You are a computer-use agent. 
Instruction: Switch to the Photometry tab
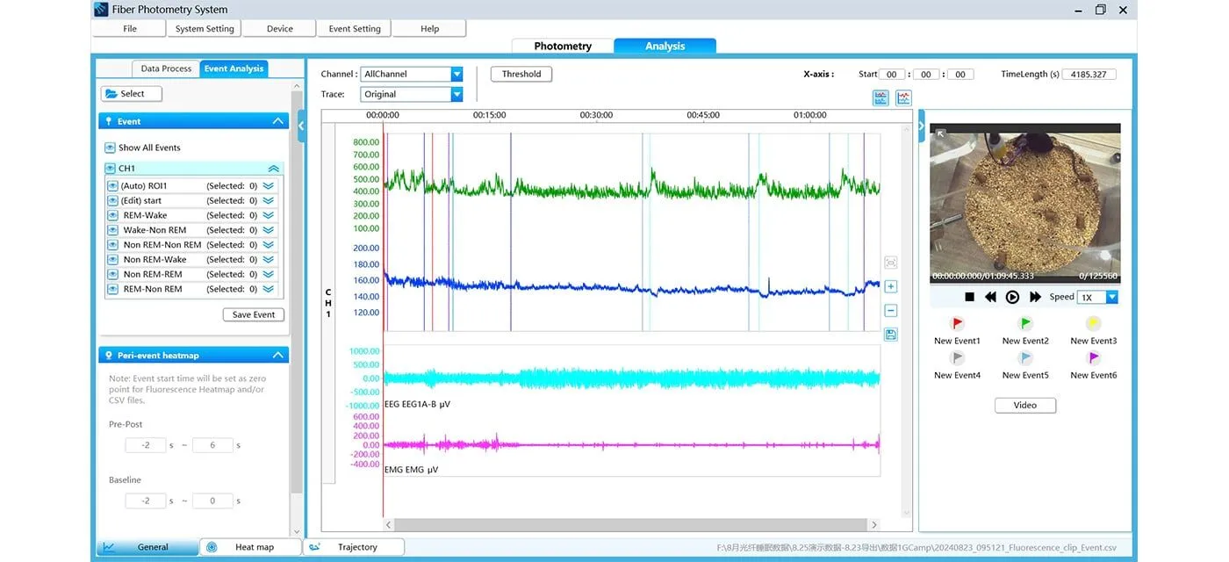563,47
